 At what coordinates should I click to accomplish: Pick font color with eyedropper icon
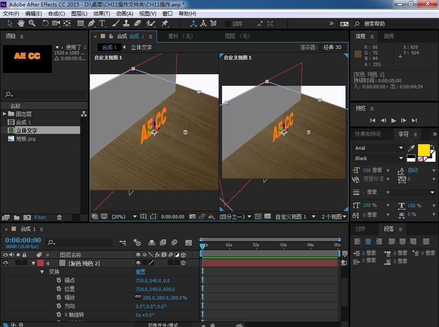click(411, 148)
